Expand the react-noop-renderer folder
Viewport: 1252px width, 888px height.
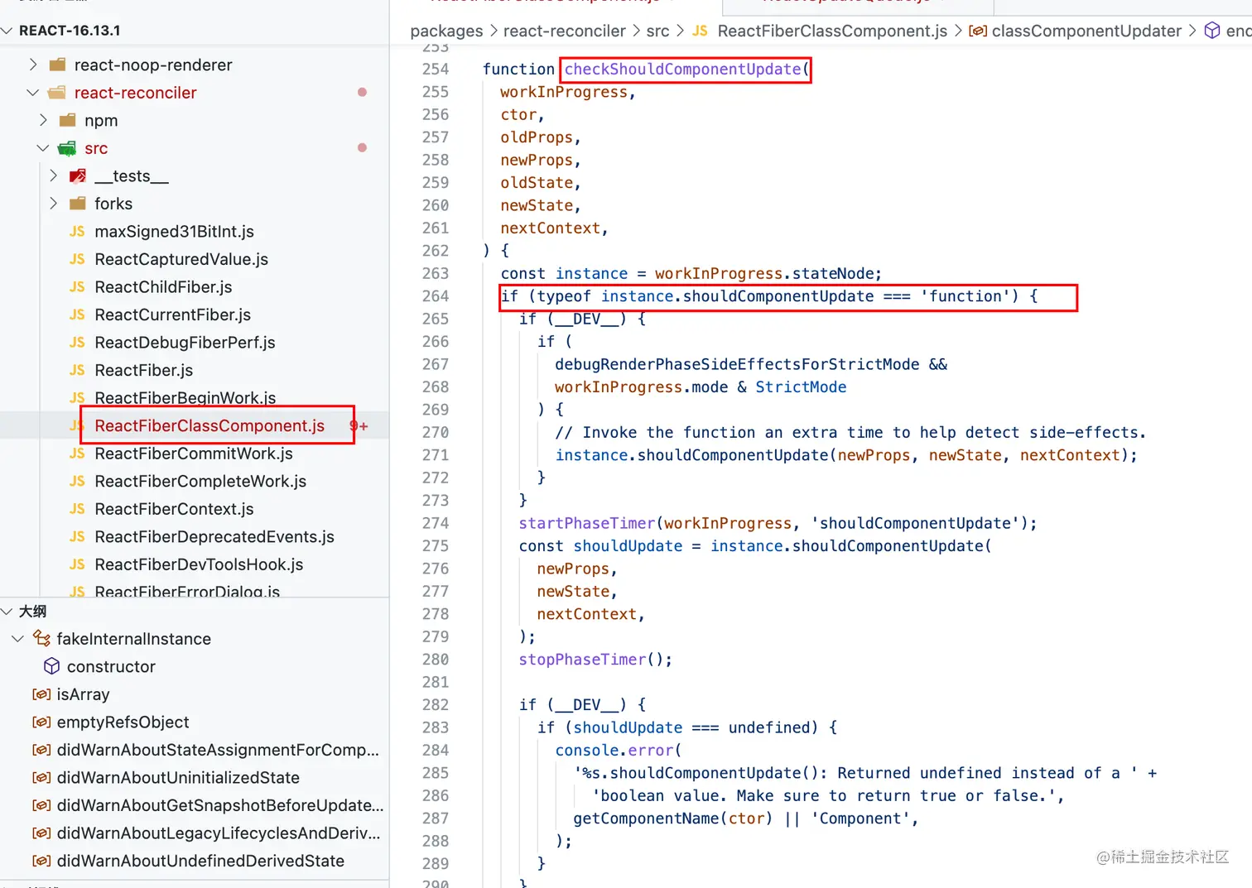pyautogui.click(x=33, y=65)
